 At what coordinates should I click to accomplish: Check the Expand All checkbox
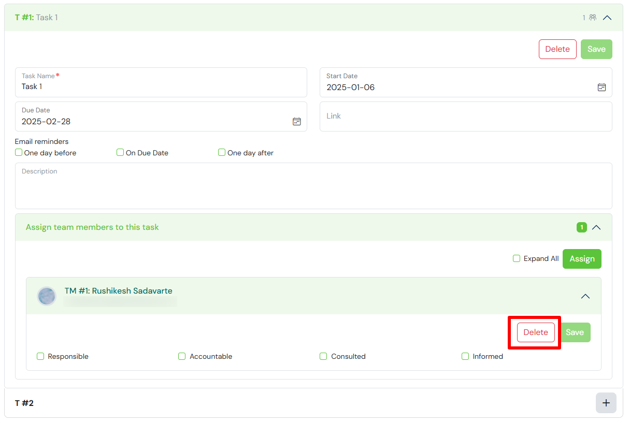(x=517, y=258)
